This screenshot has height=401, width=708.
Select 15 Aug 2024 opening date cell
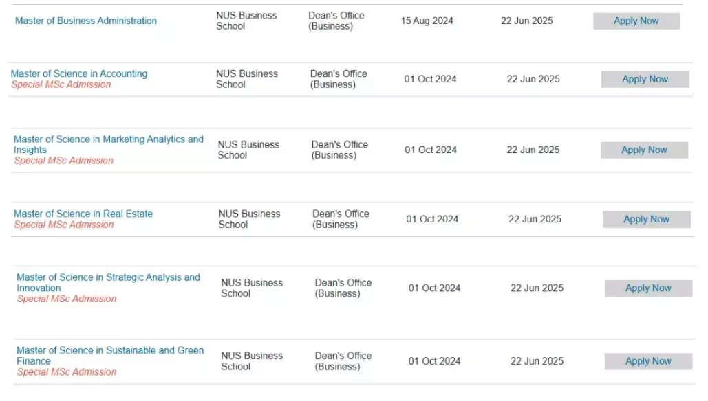click(x=427, y=21)
